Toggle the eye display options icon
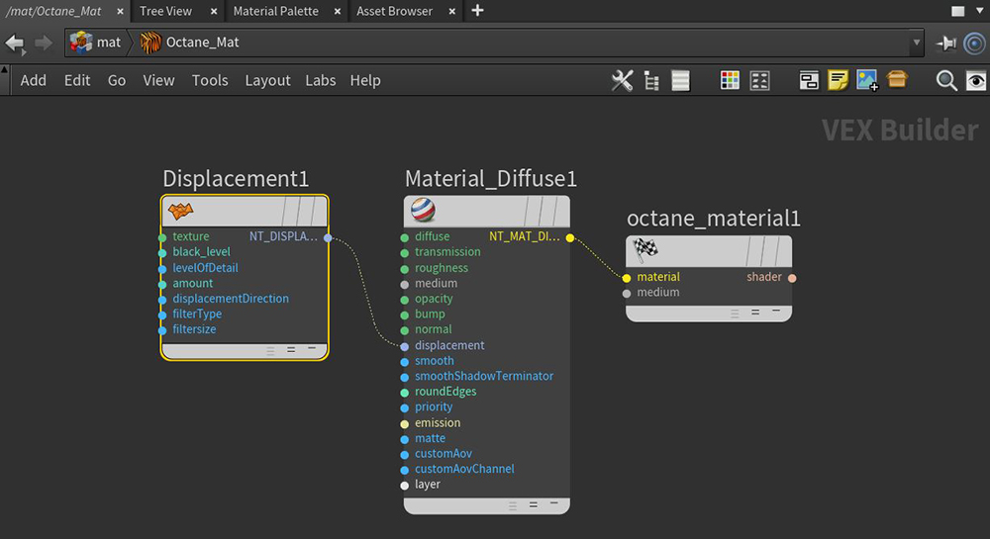 975,81
